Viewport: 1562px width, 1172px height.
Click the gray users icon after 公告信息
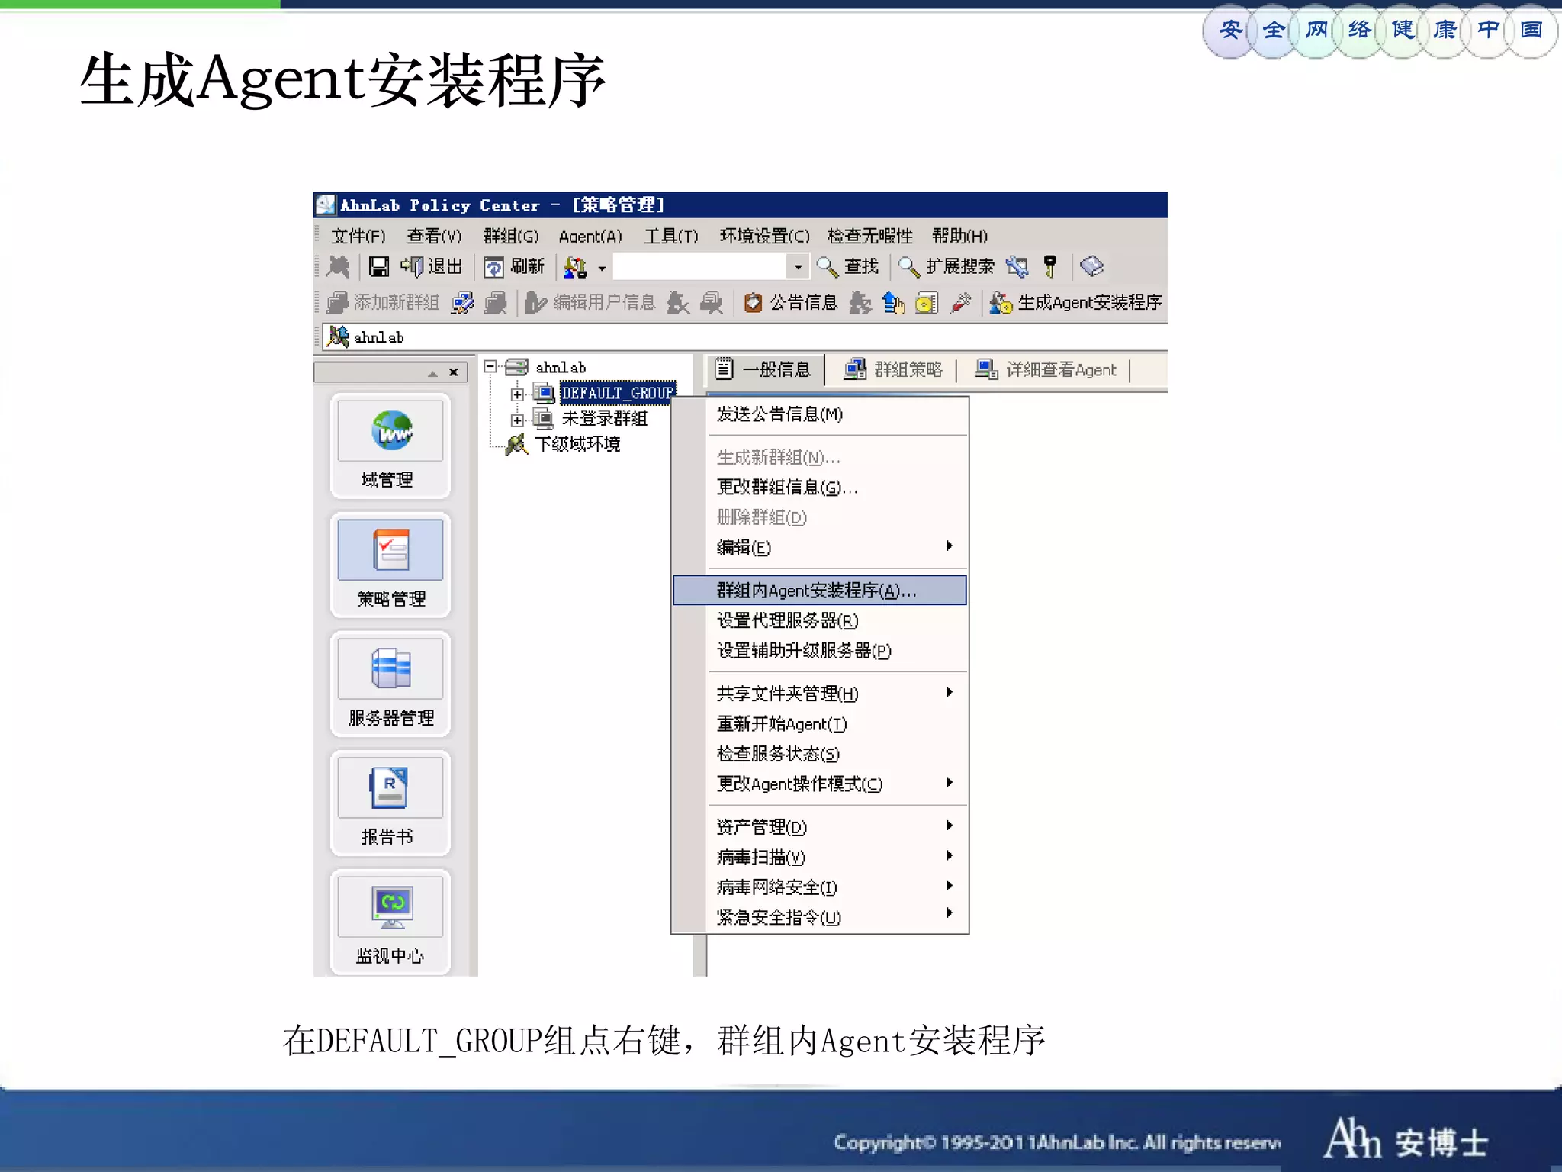click(x=860, y=303)
